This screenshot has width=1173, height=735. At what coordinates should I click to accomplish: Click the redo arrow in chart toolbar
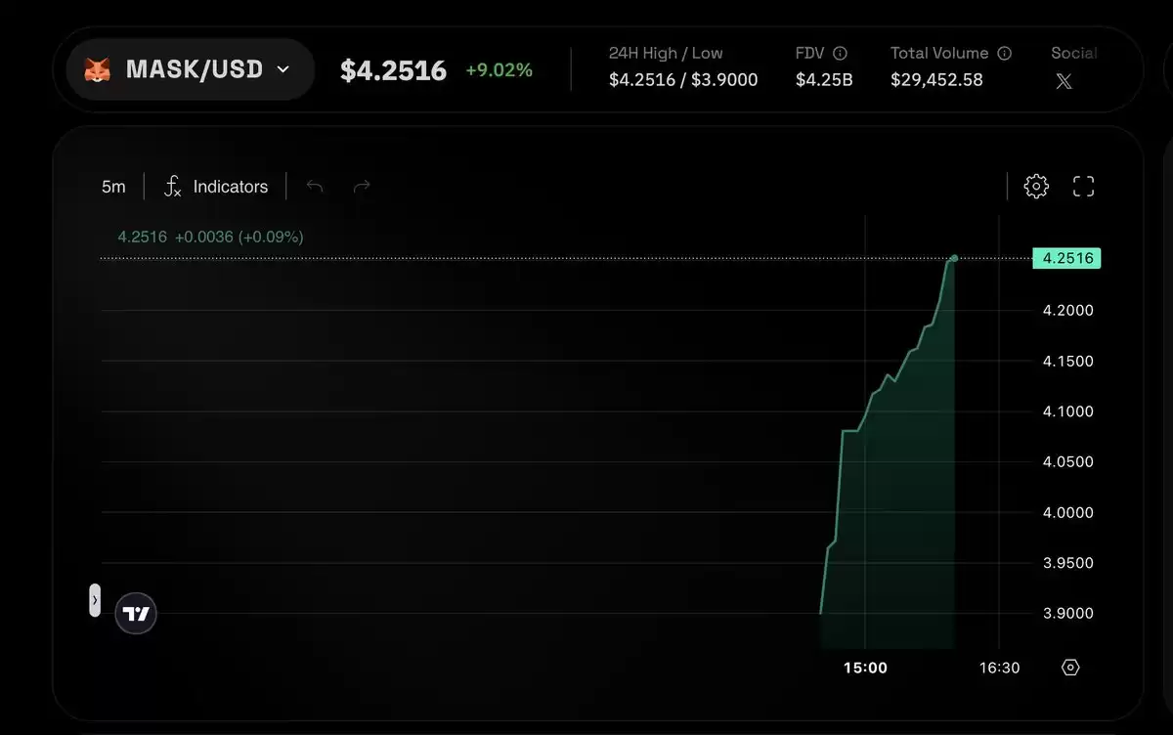tap(362, 186)
